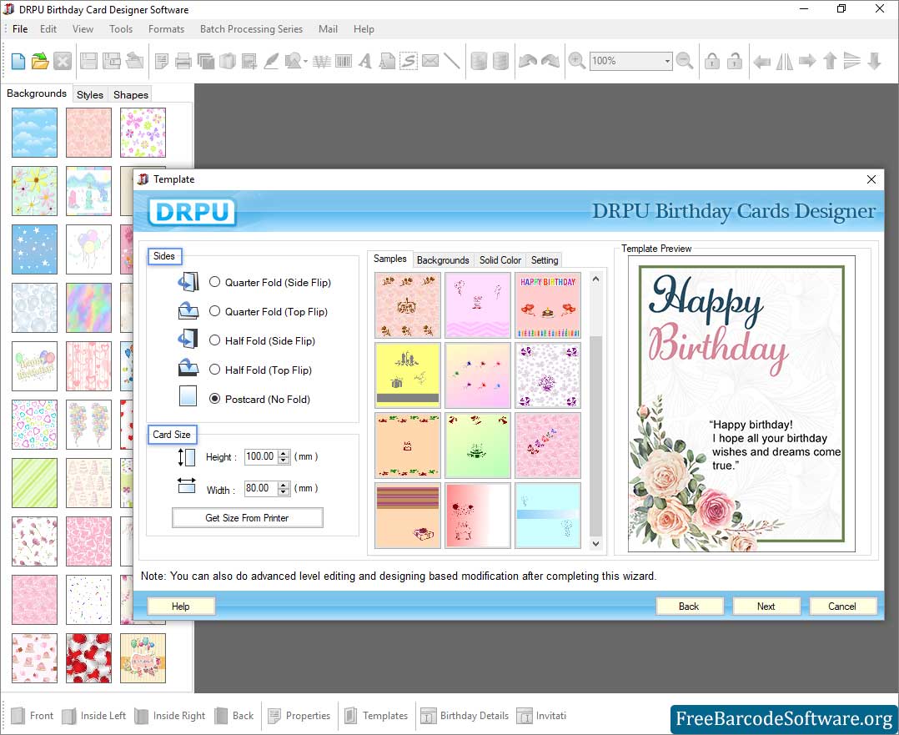
Task: Click card Width input field
Action: [x=262, y=488]
